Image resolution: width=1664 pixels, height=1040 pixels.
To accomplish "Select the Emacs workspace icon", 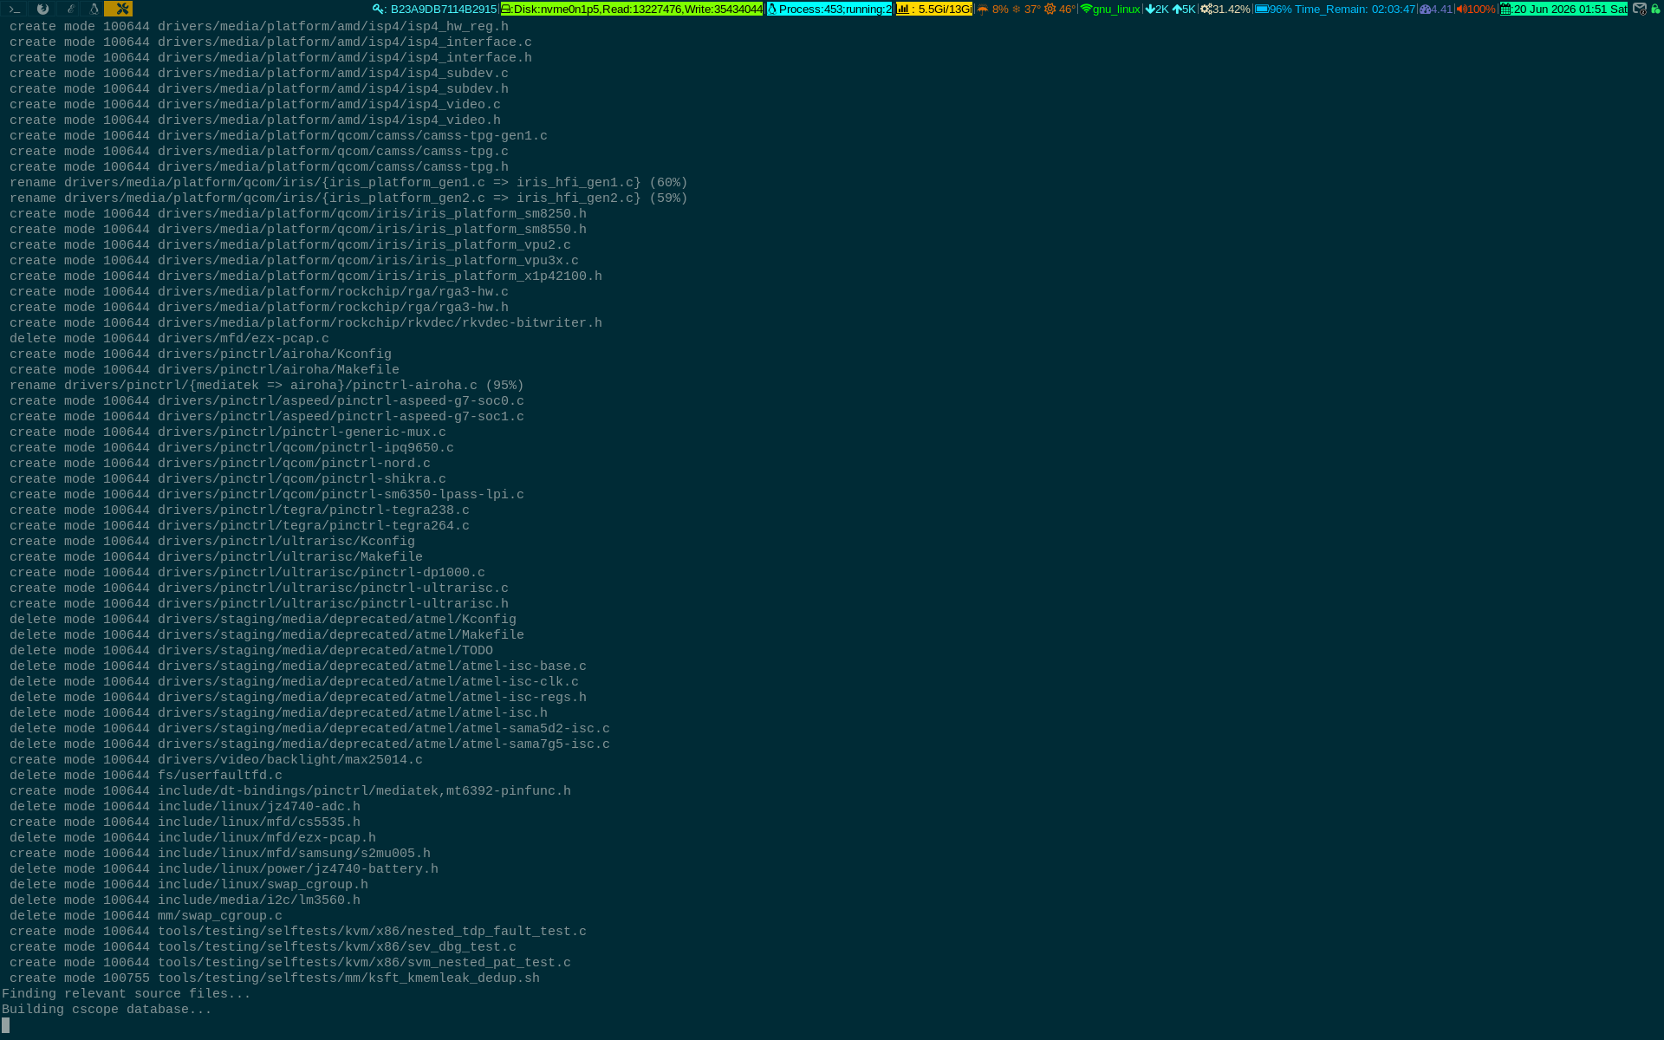I will 70,9.
